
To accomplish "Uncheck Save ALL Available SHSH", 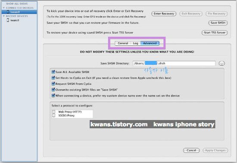I will [53, 72].
